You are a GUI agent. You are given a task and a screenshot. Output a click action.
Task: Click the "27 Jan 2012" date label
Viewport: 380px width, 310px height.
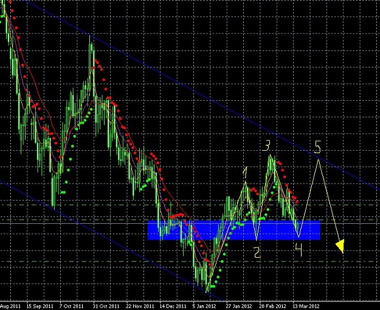click(239, 306)
